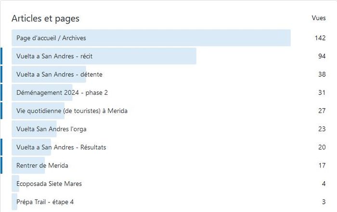This screenshot has height=212, width=337.
Task: Click the 142 views count
Action: click(x=320, y=38)
